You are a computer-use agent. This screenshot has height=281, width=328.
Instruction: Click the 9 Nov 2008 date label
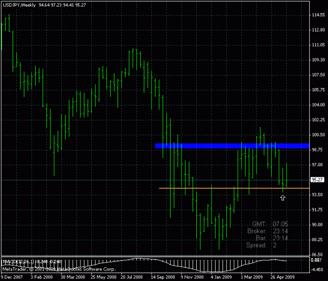point(192,277)
